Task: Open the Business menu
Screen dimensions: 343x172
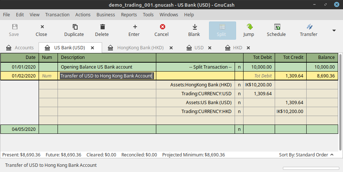Action: click(105, 14)
